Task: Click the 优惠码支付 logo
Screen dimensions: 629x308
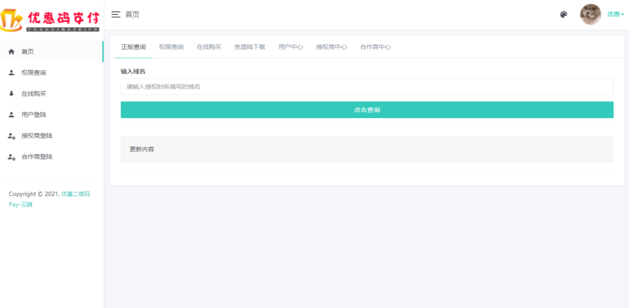Action: tap(52, 17)
